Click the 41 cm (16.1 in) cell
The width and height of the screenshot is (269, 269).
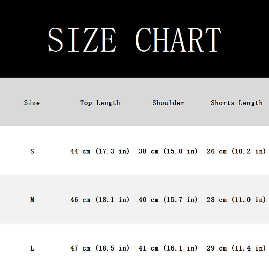coord(168,248)
